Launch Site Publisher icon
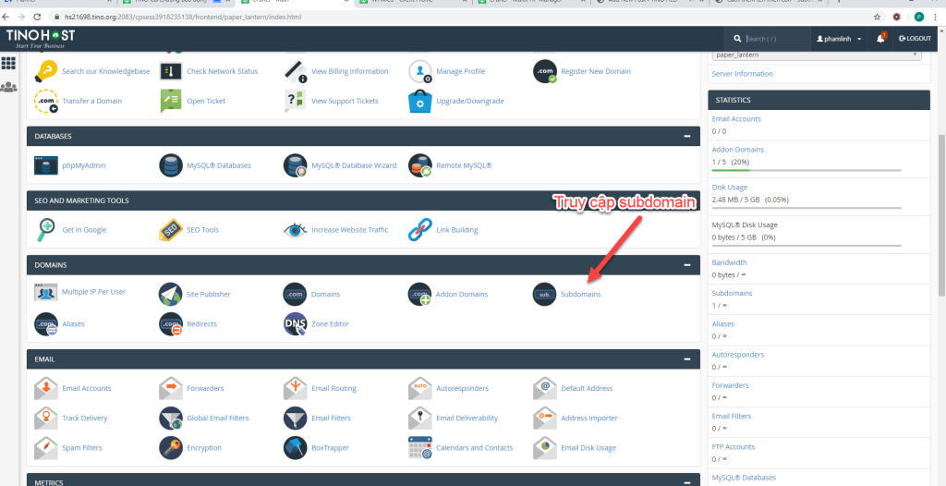946x486 pixels. point(171,294)
